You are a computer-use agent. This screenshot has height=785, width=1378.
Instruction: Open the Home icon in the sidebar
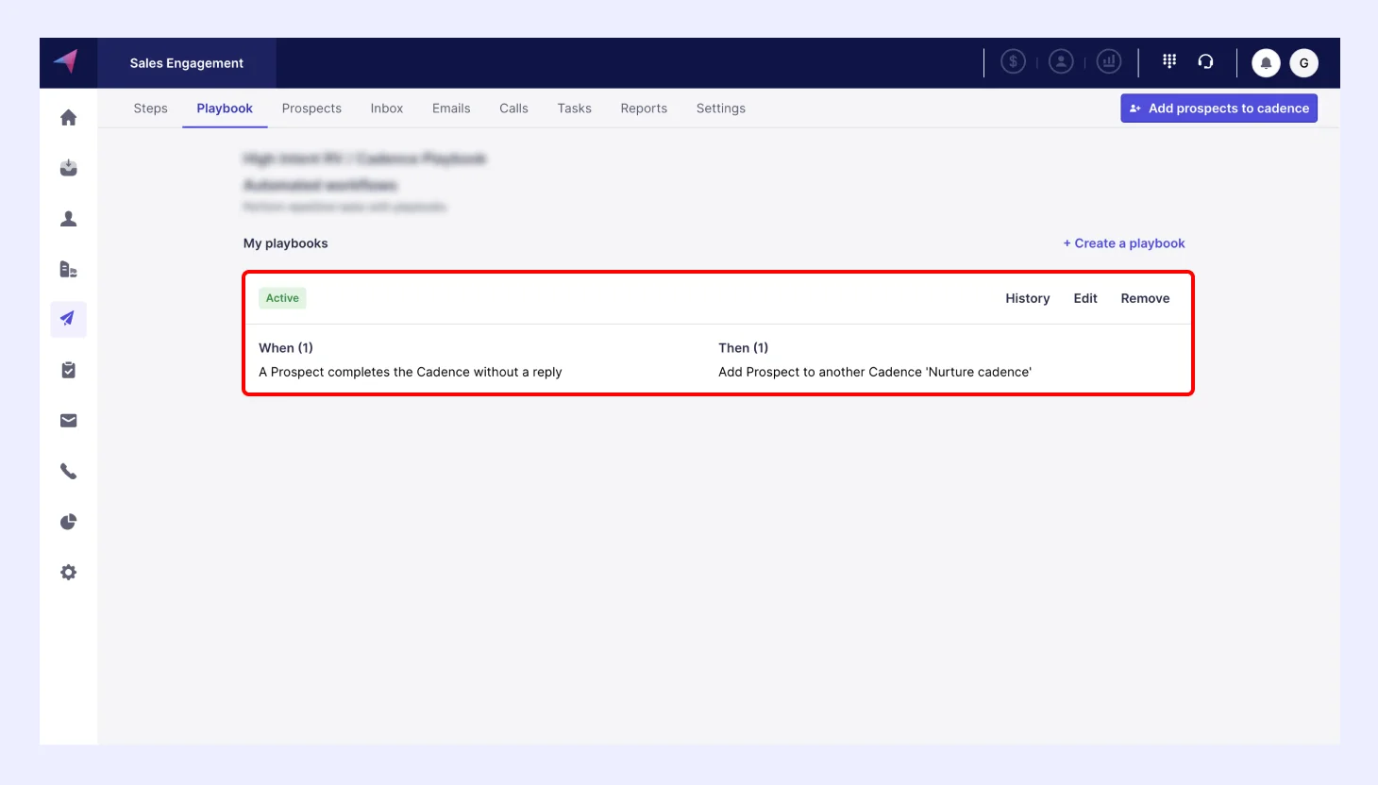pyautogui.click(x=67, y=117)
